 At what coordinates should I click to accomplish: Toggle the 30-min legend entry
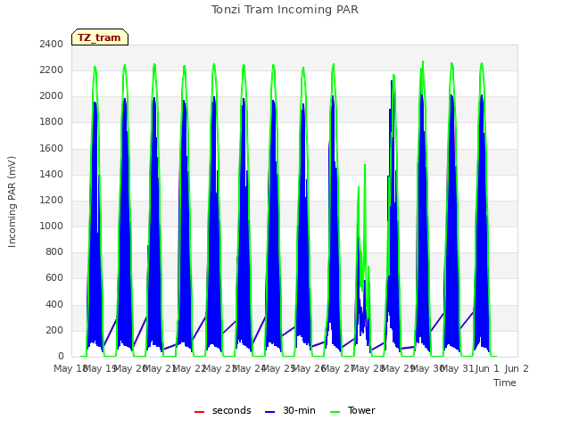[290, 410]
